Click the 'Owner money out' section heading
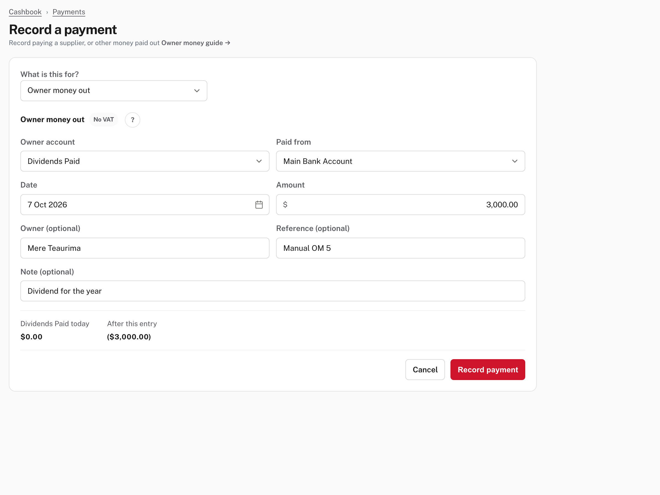The height and width of the screenshot is (495, 660). (52, 120)
